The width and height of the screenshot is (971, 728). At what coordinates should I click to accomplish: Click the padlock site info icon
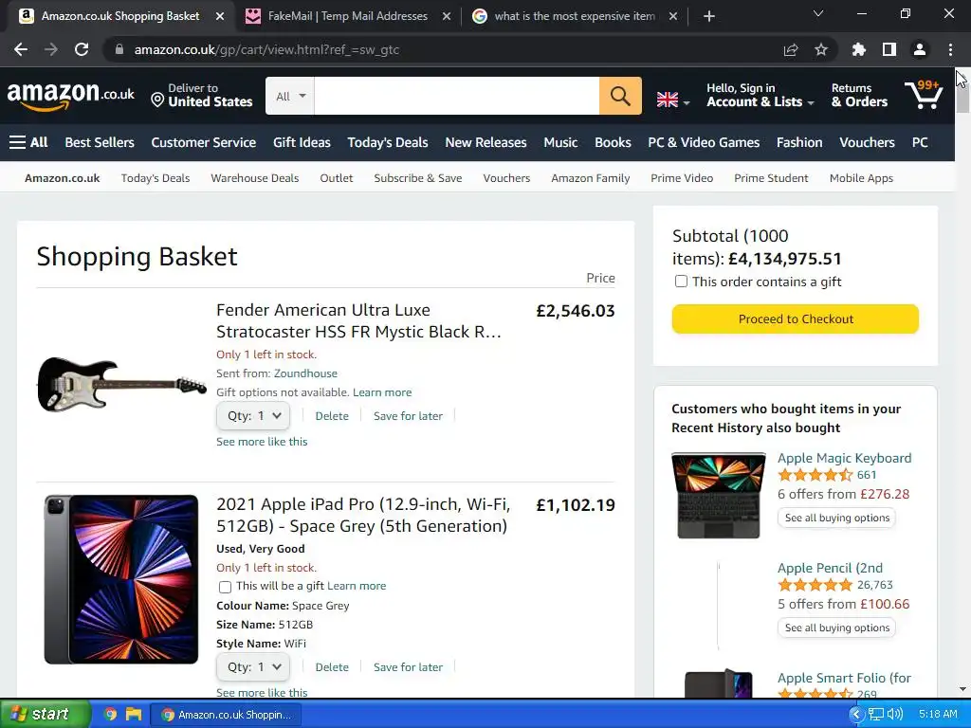[x=119, y=49]
